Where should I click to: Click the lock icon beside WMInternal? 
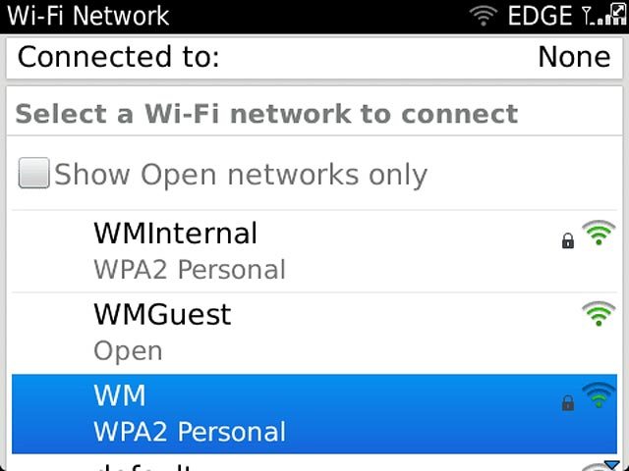(x=568, y=240)
